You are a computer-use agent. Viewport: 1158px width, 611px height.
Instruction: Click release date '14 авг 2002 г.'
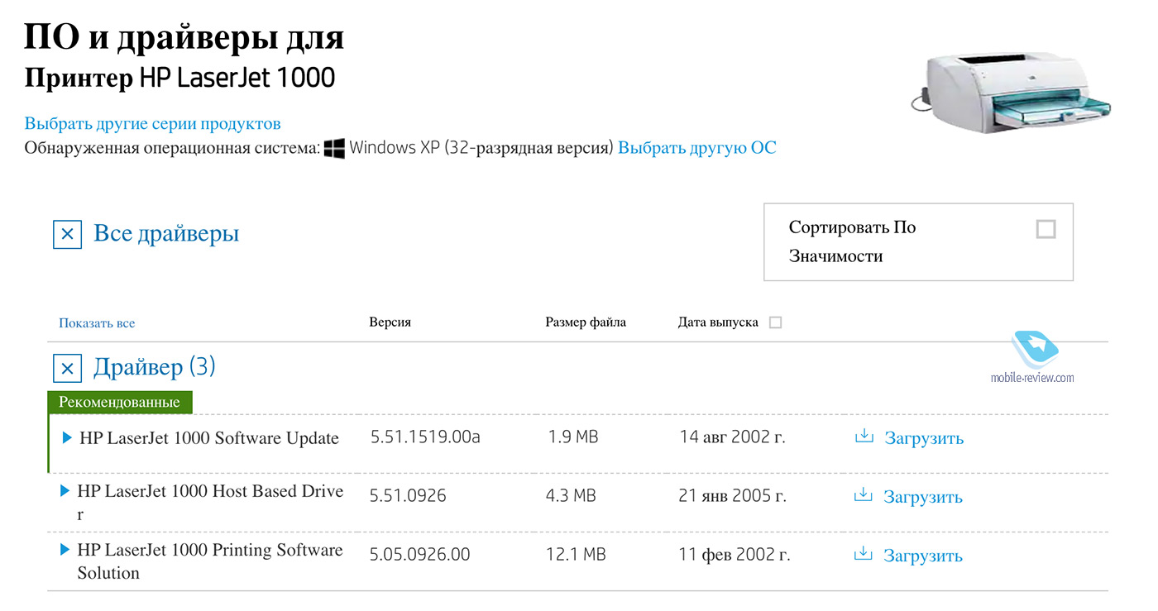point(732,437)
